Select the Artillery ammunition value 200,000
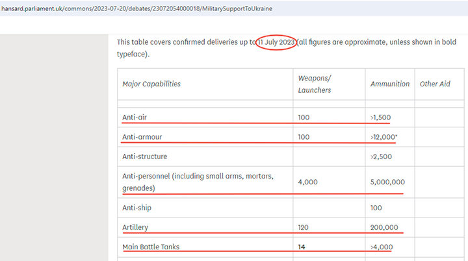Image resolution: width=468 pixels, height=261 pixels. click(x=385, y=228)
